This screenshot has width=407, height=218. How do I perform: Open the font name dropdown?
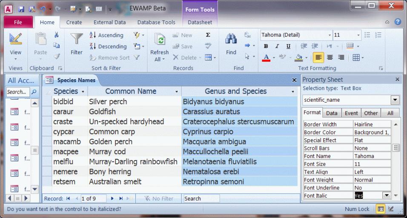click(330, 35)
